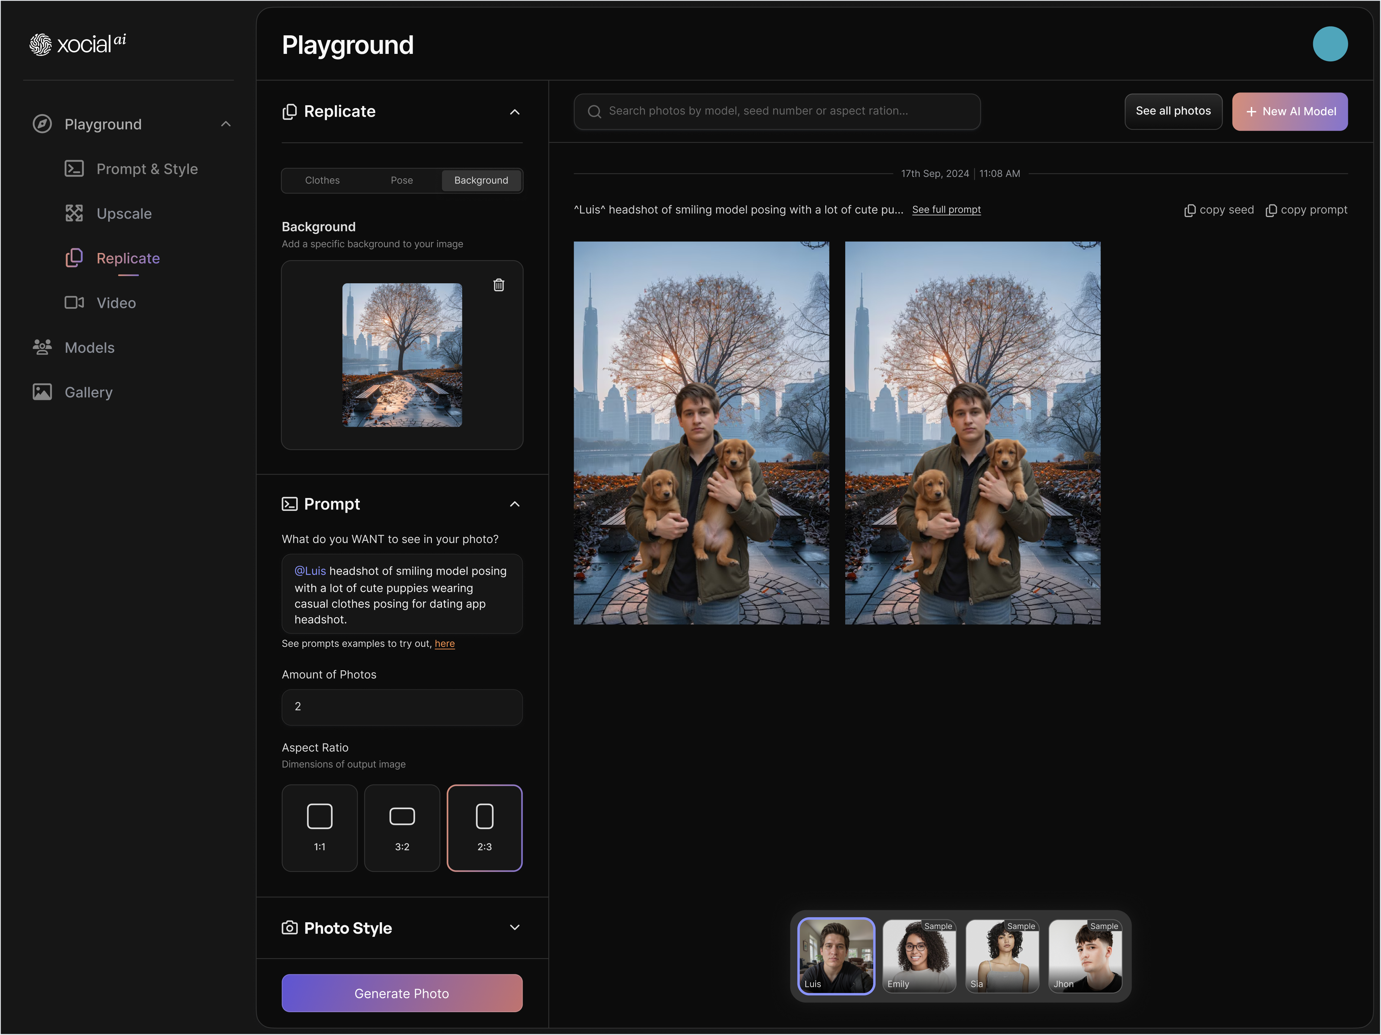Screen dimensions: 1381x1035
Task: Collapse the Playground sidebar group
Action: [x=226, y=124]
